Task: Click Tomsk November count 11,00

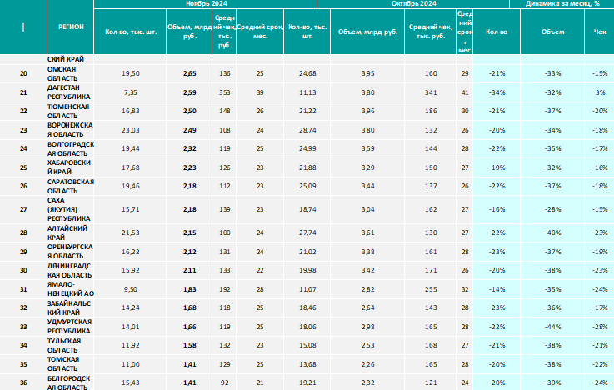Action: pos(131,364)
